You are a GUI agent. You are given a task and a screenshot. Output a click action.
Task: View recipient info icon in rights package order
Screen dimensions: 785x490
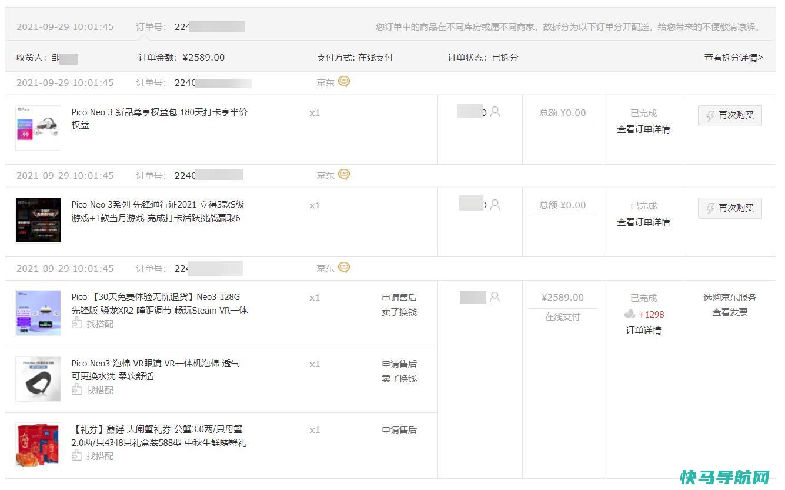click(x=495, y=112)
